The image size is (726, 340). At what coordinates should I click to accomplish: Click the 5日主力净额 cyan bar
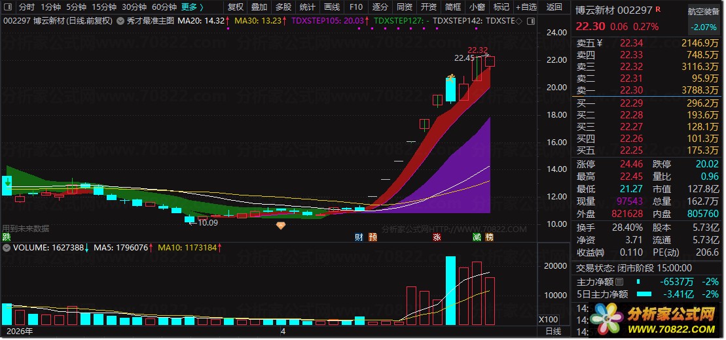pos(644,294)
